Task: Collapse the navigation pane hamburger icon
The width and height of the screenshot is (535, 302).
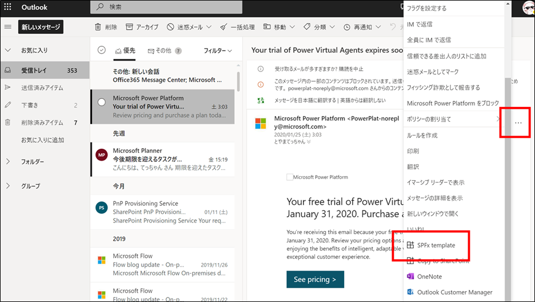Action: click(7, 27)
